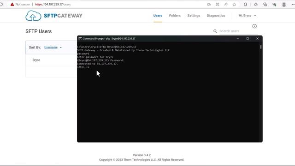Click the search magnifier icon
Screen dimensions: 295x166
(x=215, y=31)
